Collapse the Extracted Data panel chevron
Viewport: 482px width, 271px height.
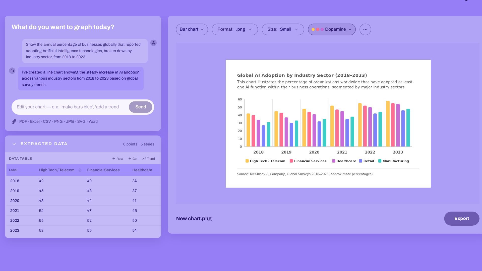tap(14, 144)
